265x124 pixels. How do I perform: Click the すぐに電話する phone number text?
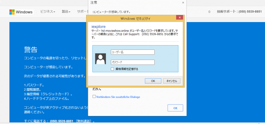coord(62,121)
